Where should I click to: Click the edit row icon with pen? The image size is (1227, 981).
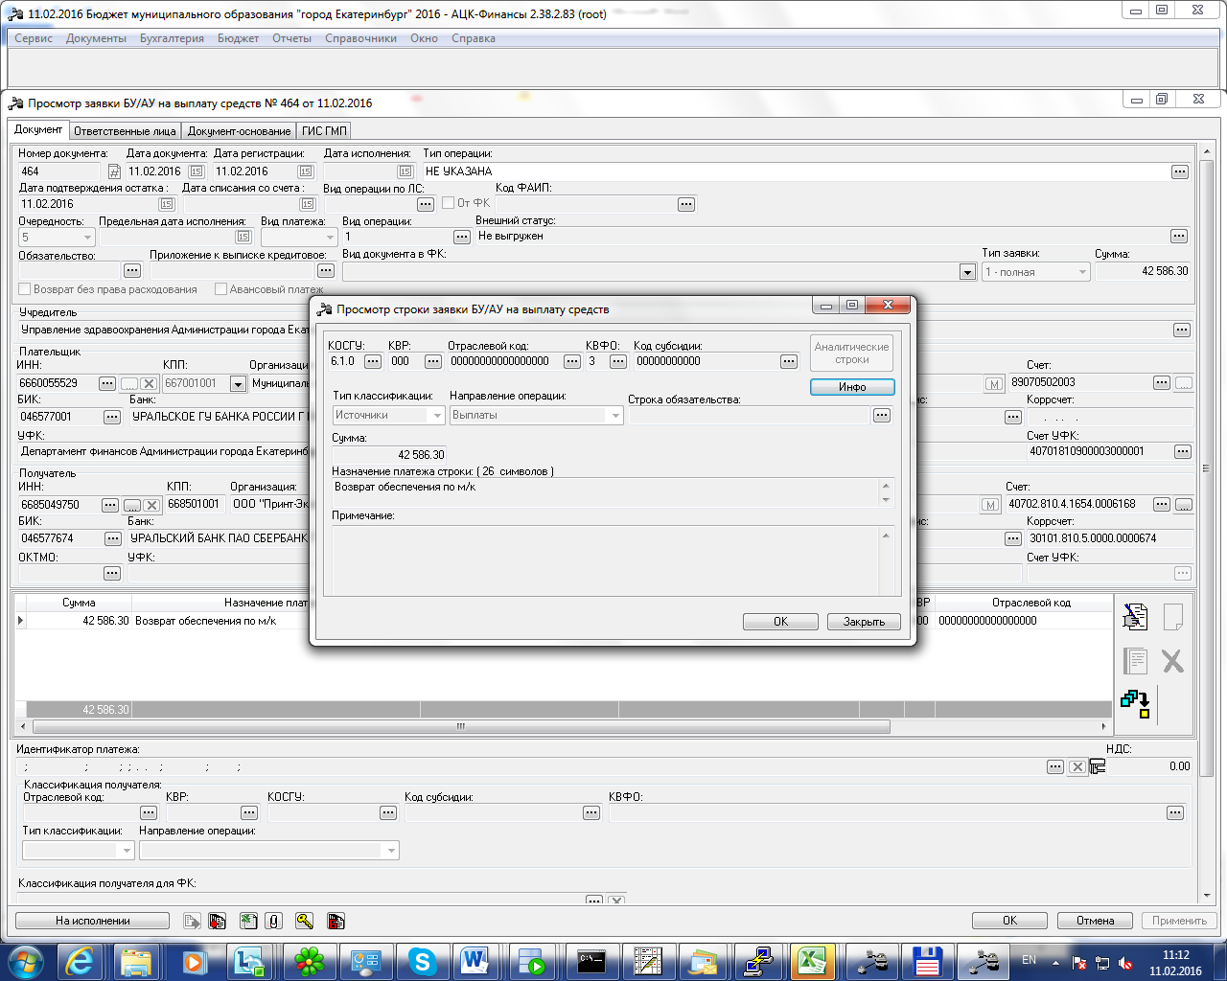tap(1135, 617)
